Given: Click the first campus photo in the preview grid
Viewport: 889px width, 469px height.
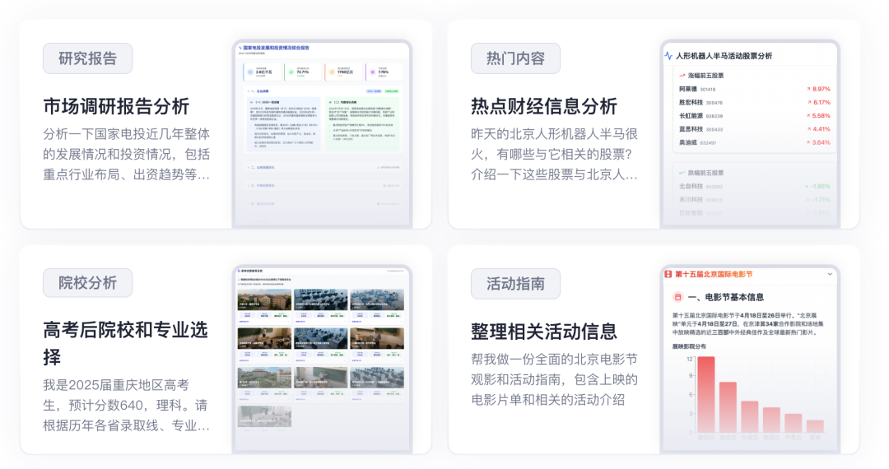Looking at the screenshot, I should click(x=264, y=300).
